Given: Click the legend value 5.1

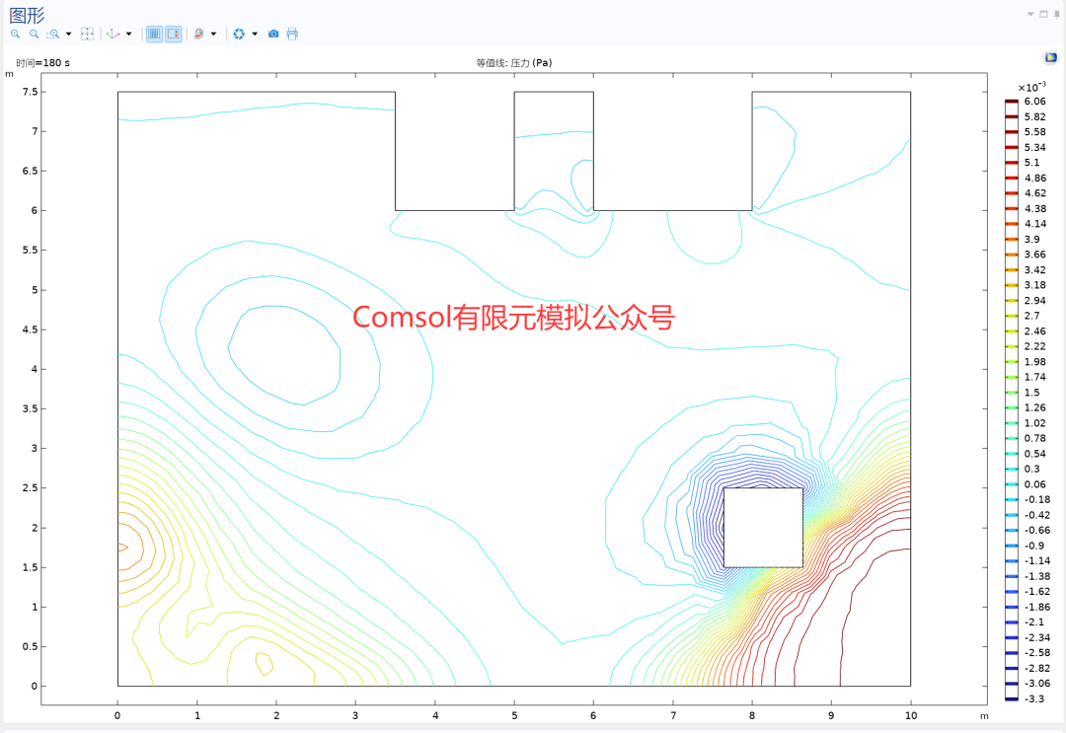Looking at the screenshot, I should [1031, 163].
